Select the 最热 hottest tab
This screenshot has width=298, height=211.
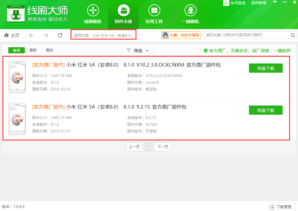50,50
